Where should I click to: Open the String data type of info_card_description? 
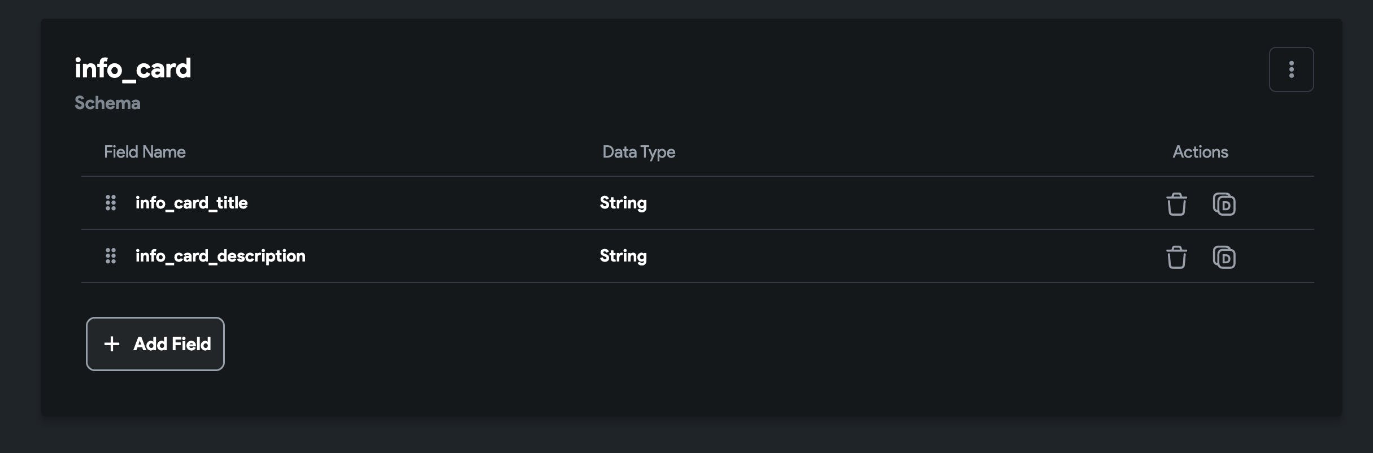click(x=623, y=256)
